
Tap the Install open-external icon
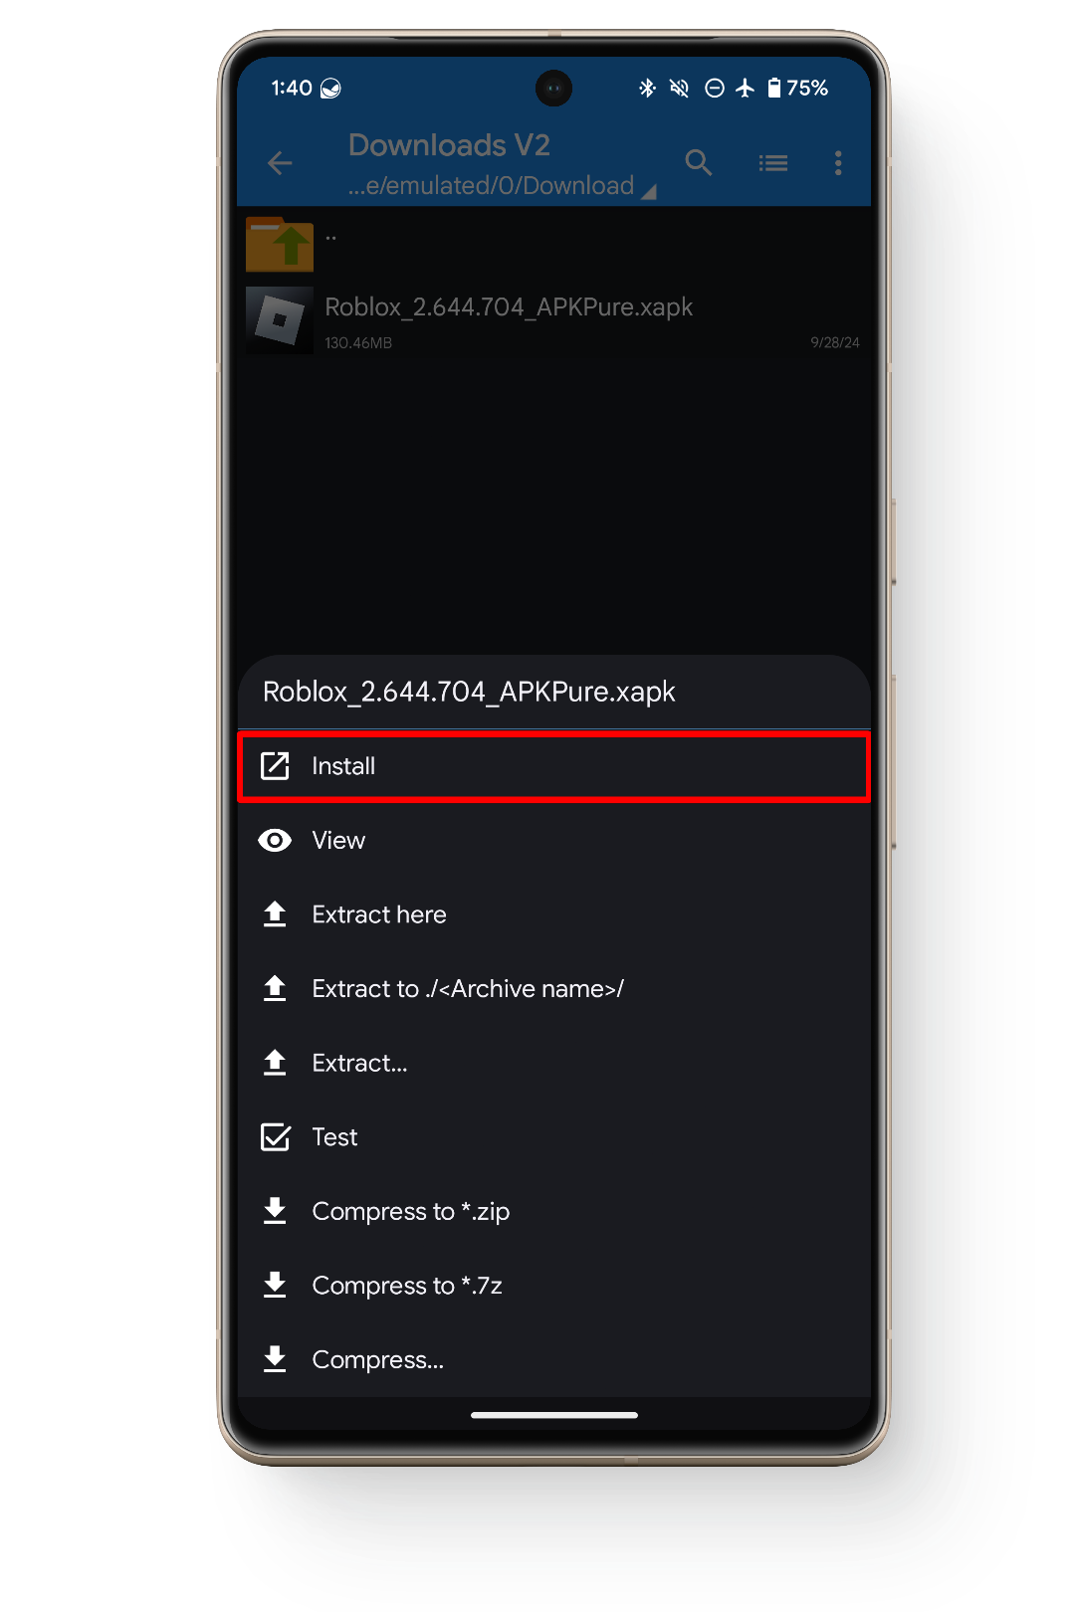click(x=275, y=766)
